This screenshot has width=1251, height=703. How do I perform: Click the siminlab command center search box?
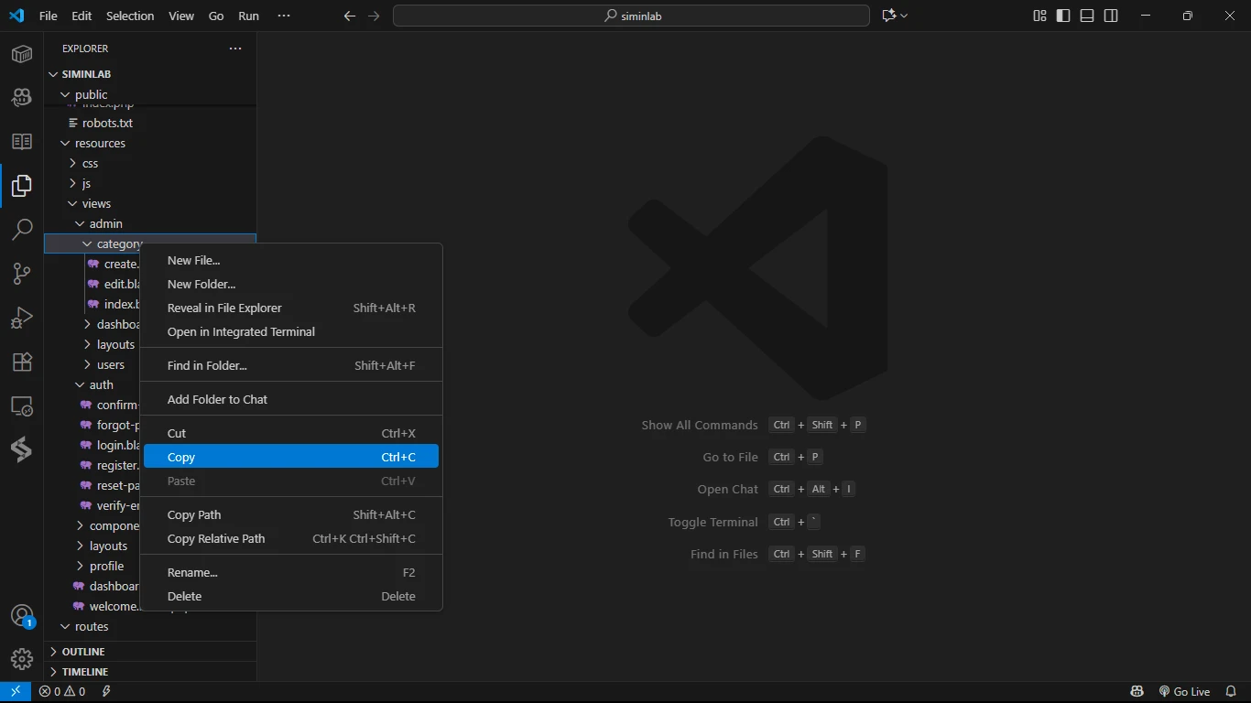click(x=631, y=16)
